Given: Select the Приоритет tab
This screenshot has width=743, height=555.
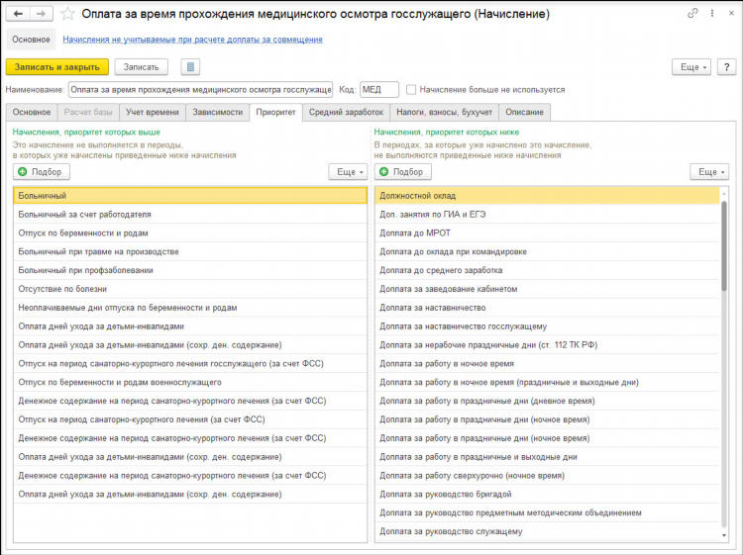Looking at the screenshot, I should point(275,112).
